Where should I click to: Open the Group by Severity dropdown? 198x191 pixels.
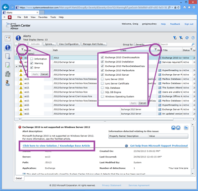[x=146, y=45]
